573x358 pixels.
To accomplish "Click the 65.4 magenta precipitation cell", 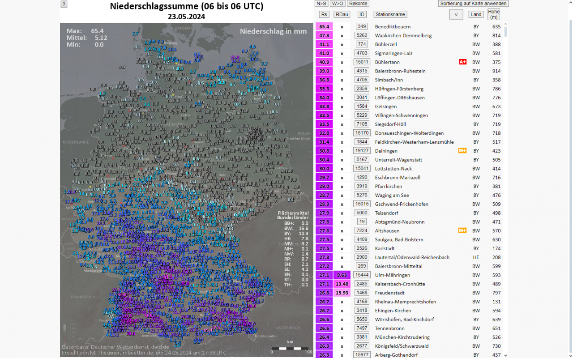I will [x=324, y=27].
